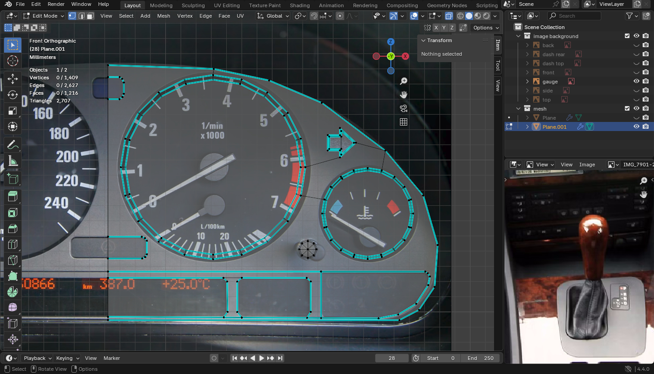
Task: Open the Mesh menu
Action: pyautogui.click(x=164, y=16)
